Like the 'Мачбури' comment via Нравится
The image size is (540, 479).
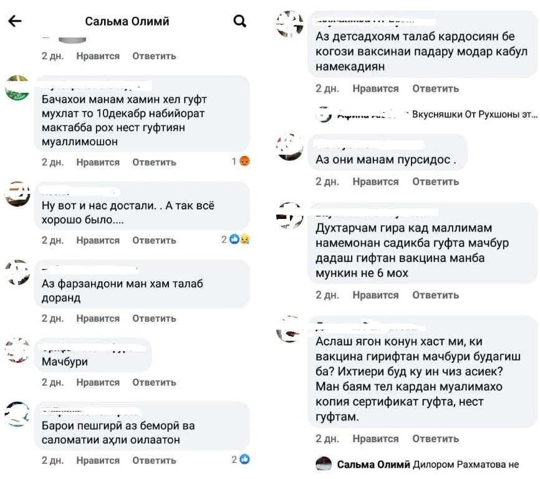[x=97, y=382]
